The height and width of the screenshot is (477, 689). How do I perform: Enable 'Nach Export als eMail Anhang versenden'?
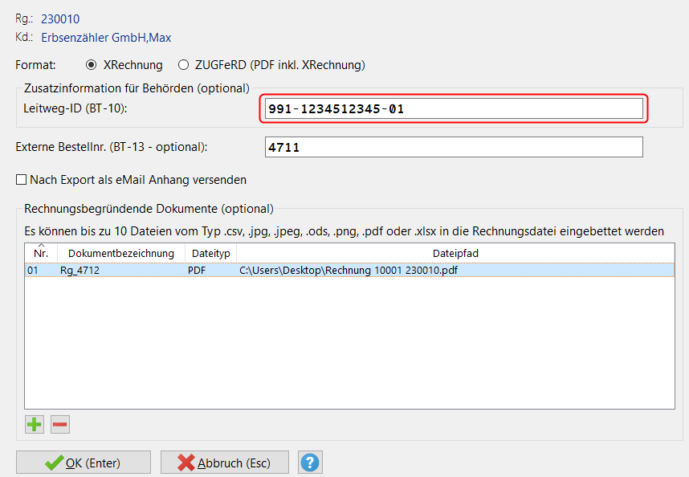coord(22,180)
